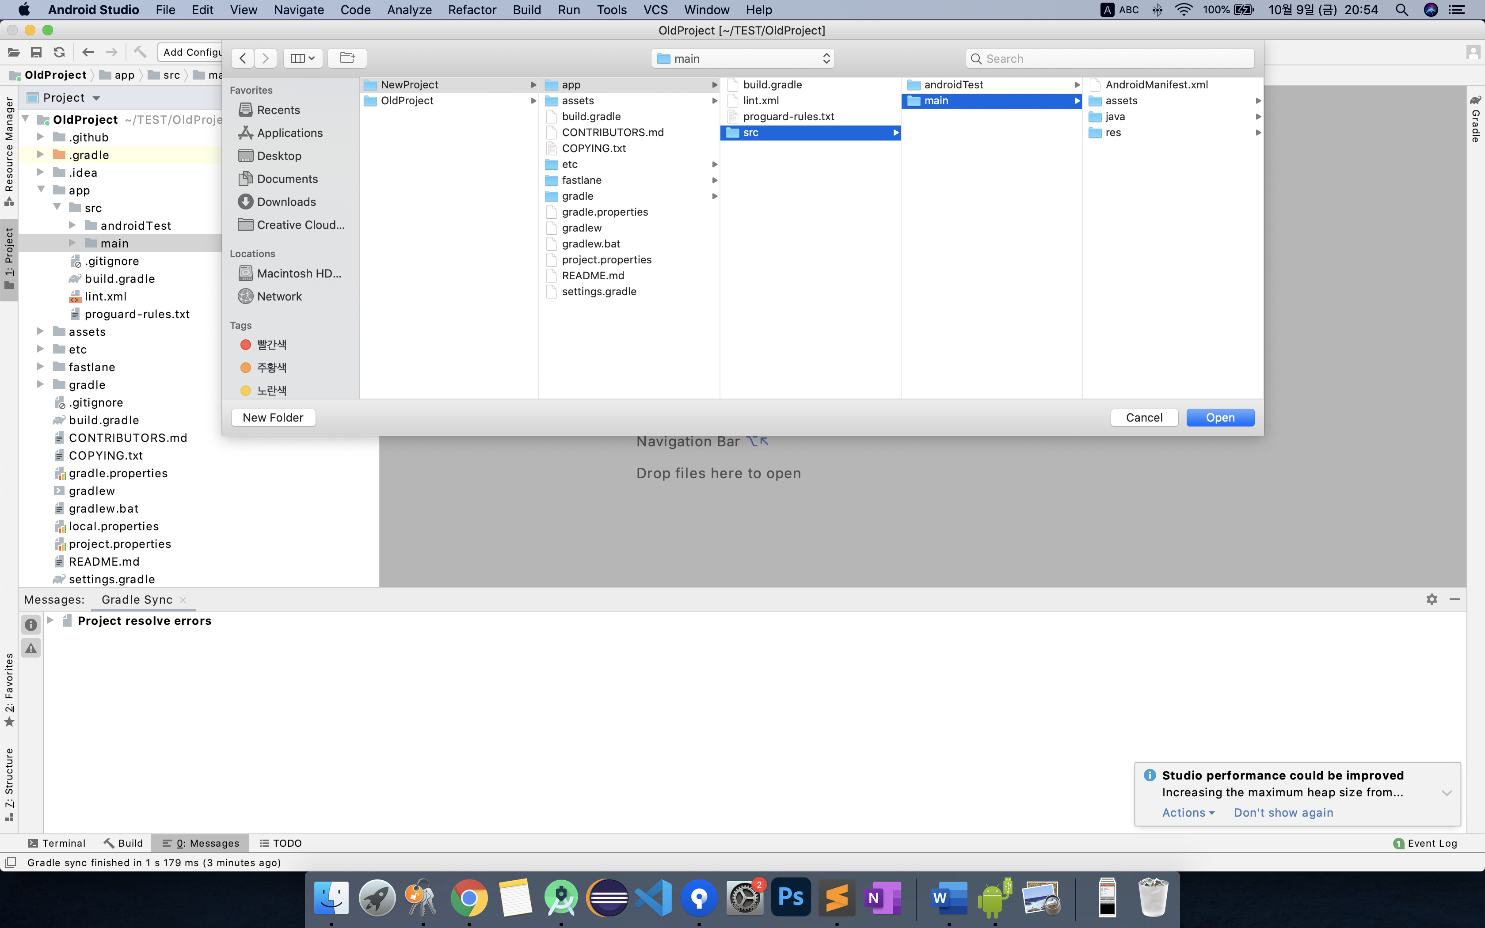1485x928 pixels.
Task: Collapse the app folder in project tree
Action: click(x=41, y=190)
